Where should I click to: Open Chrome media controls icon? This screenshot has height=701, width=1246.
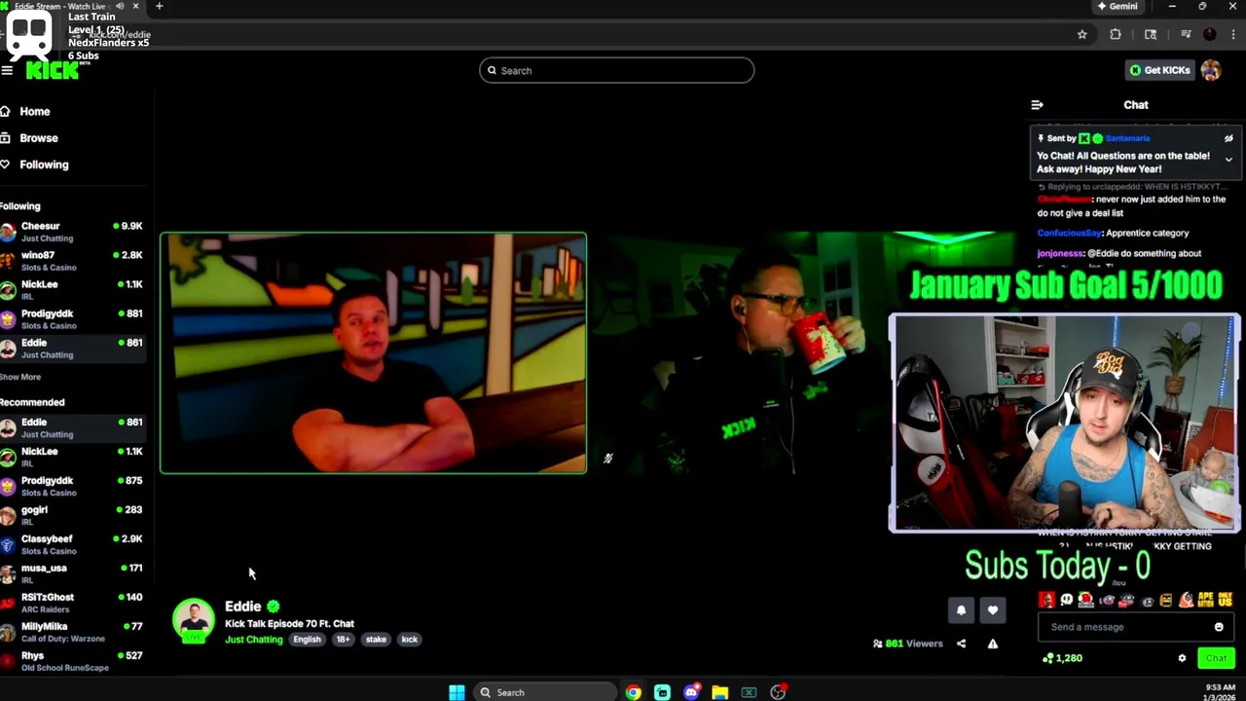tap(1186, 34)
